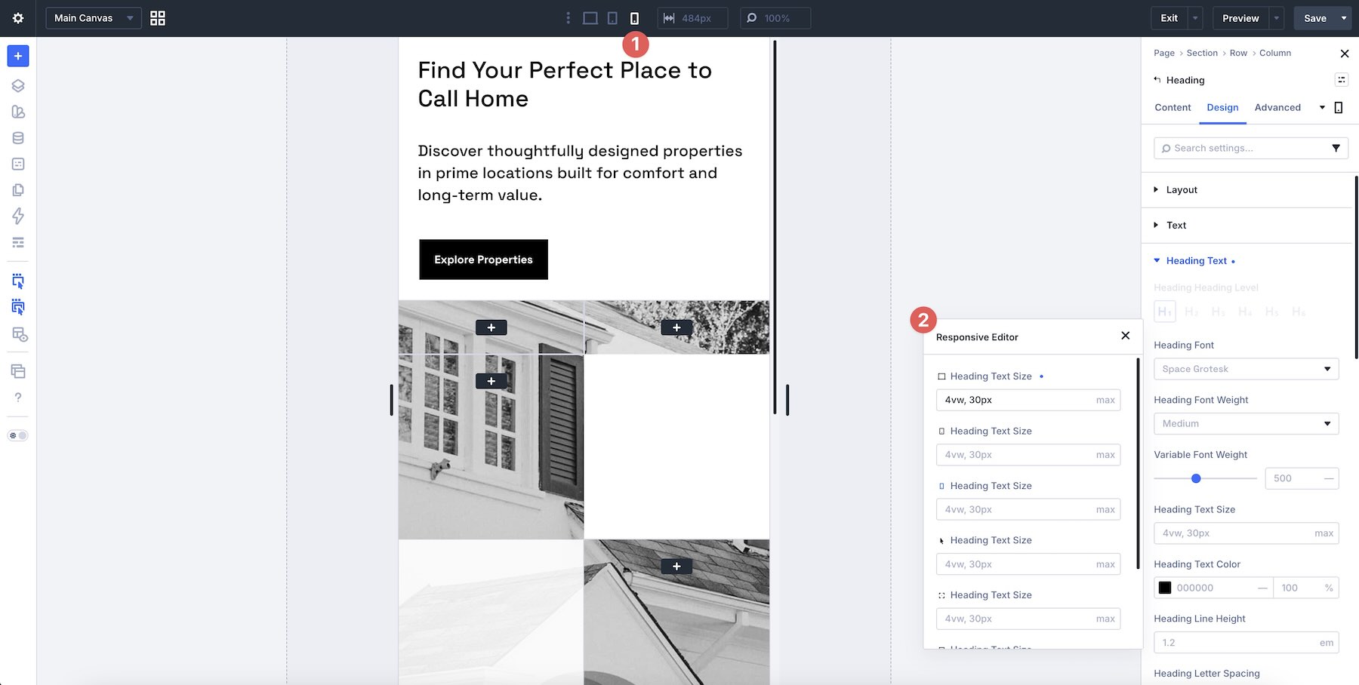Click the Preview button
Screen dimensions: 1359x685
click(x=1240, y=18)
